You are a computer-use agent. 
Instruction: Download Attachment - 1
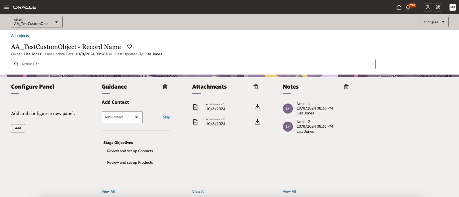coord(258,107)
